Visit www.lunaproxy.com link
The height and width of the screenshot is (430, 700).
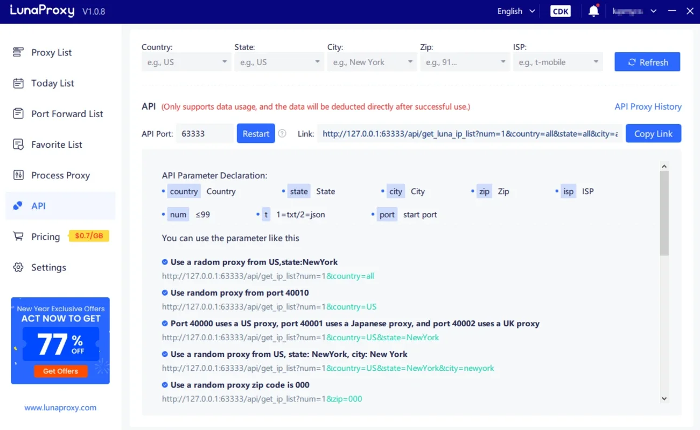[x=60, y=407]
